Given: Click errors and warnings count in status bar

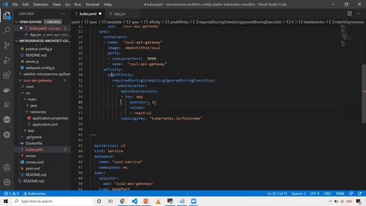Looking at the screenshot, I should [11, 193].
